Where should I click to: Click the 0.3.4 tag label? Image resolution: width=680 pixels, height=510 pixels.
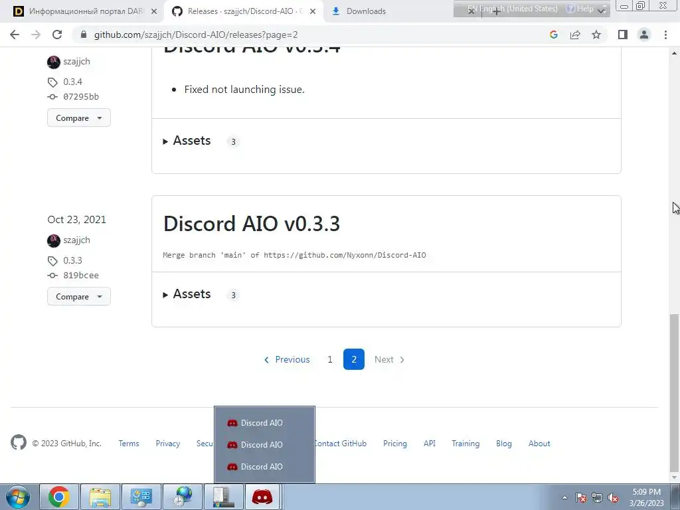point(72,82)
